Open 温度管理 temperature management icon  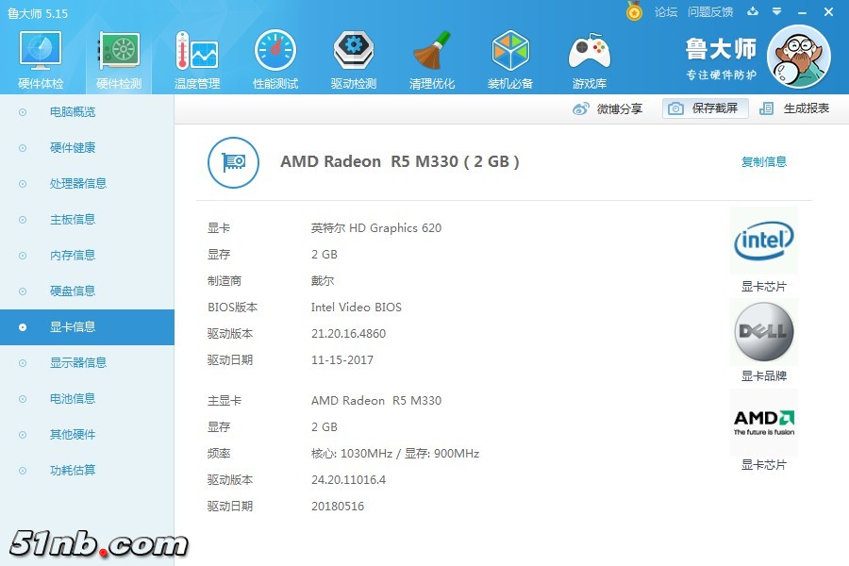coord(197,60)
